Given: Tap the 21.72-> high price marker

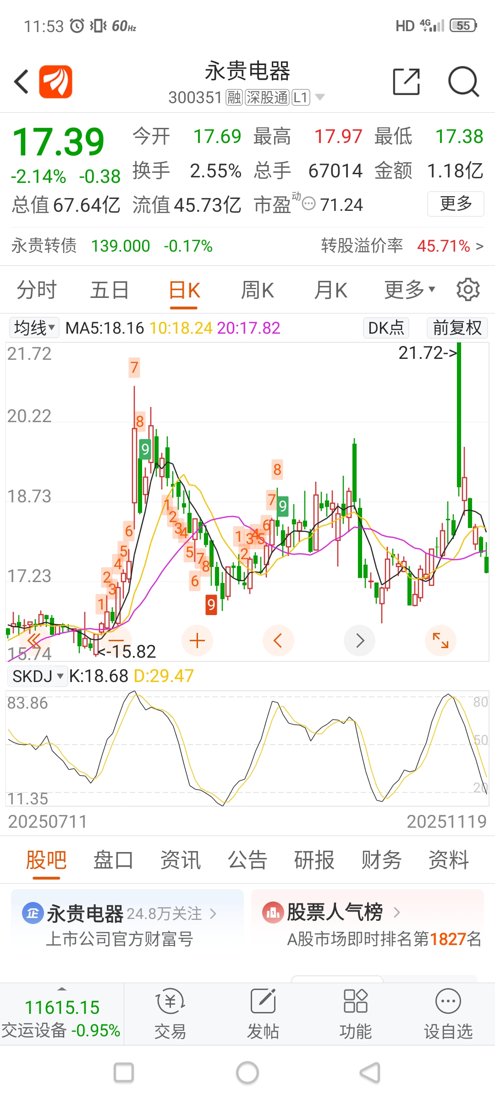Looking at the screenshot, I should tap(427, 353).
